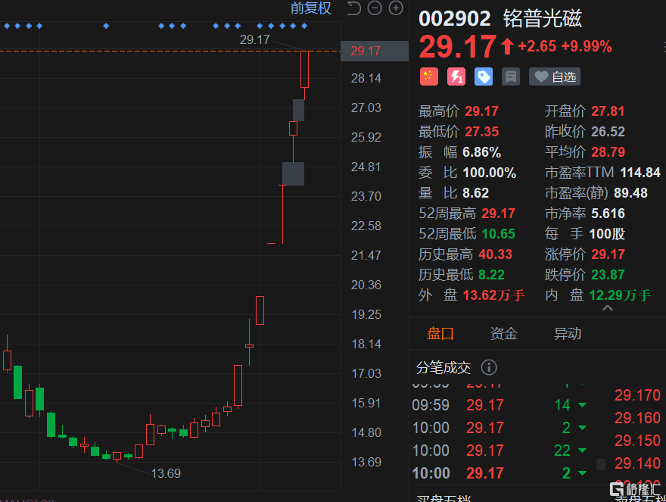The height and width of the screenshot is (502, 666).
Task: Click 平均价 value 28.79
Action: pos(608,152)
